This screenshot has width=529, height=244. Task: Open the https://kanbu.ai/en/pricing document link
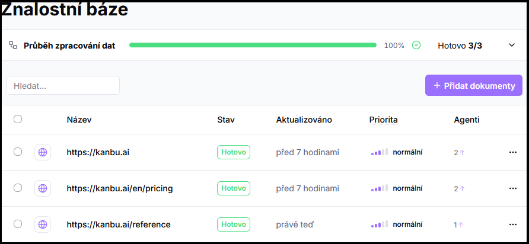click(x=120, y=188)
